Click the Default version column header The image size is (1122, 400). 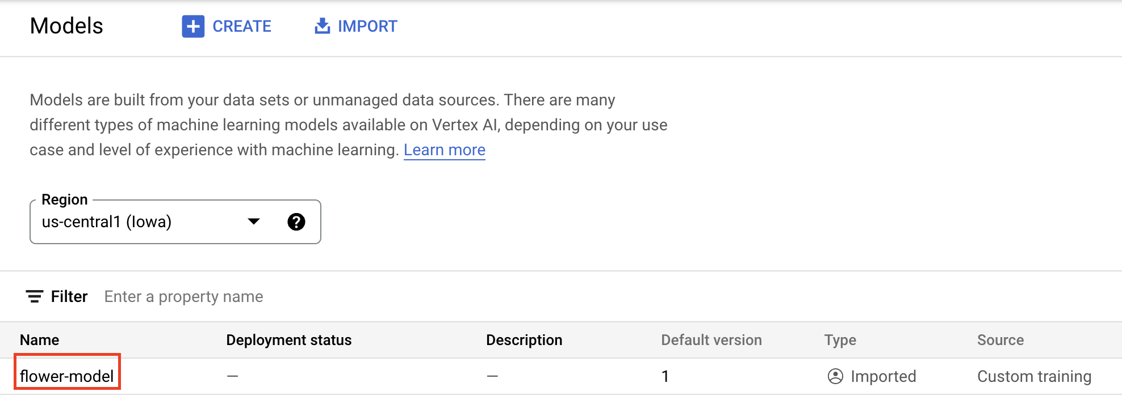coord(711,340)
